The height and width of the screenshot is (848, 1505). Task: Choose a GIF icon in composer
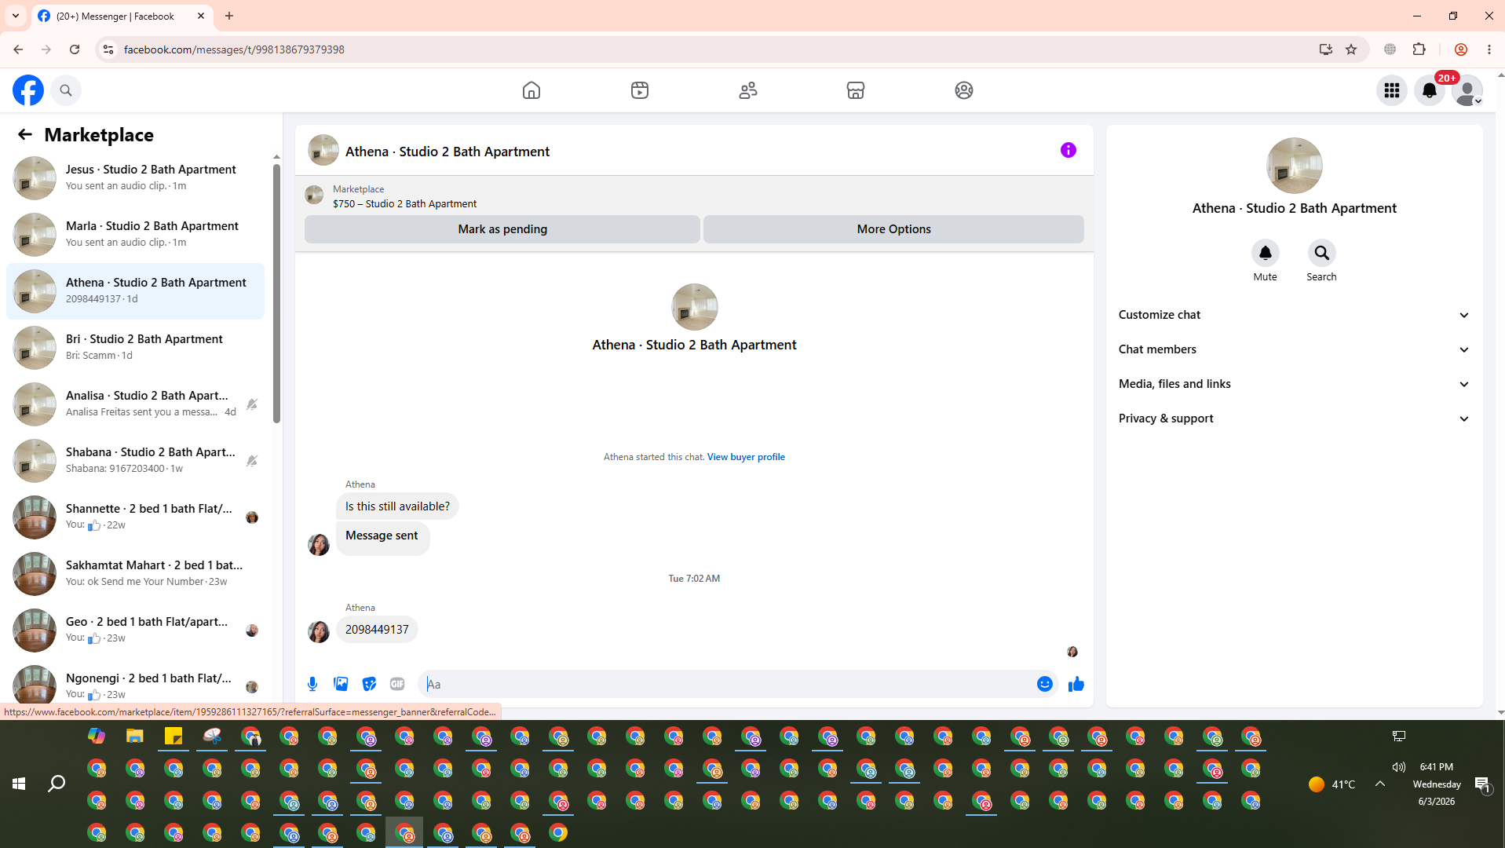point(397,684)
